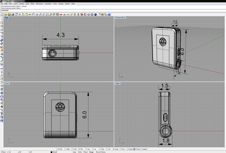Open the Layers icon in the toolbar
Screen dimensions: 226x153
82,15
